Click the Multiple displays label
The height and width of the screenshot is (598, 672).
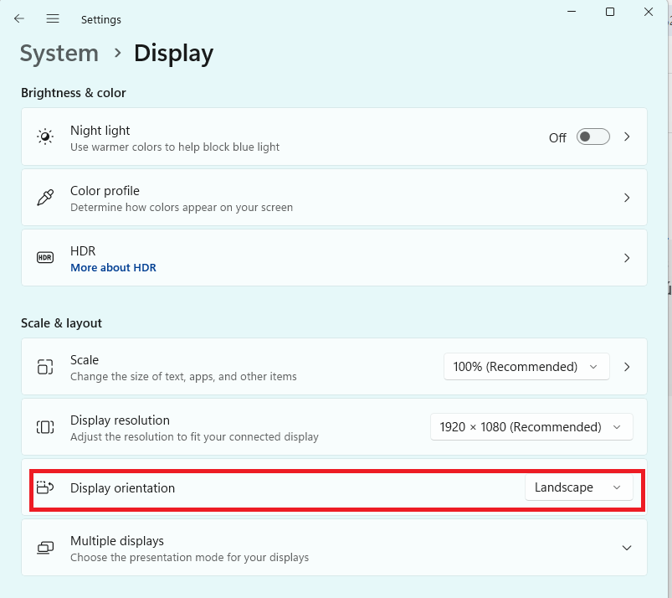tap(117, 541)
